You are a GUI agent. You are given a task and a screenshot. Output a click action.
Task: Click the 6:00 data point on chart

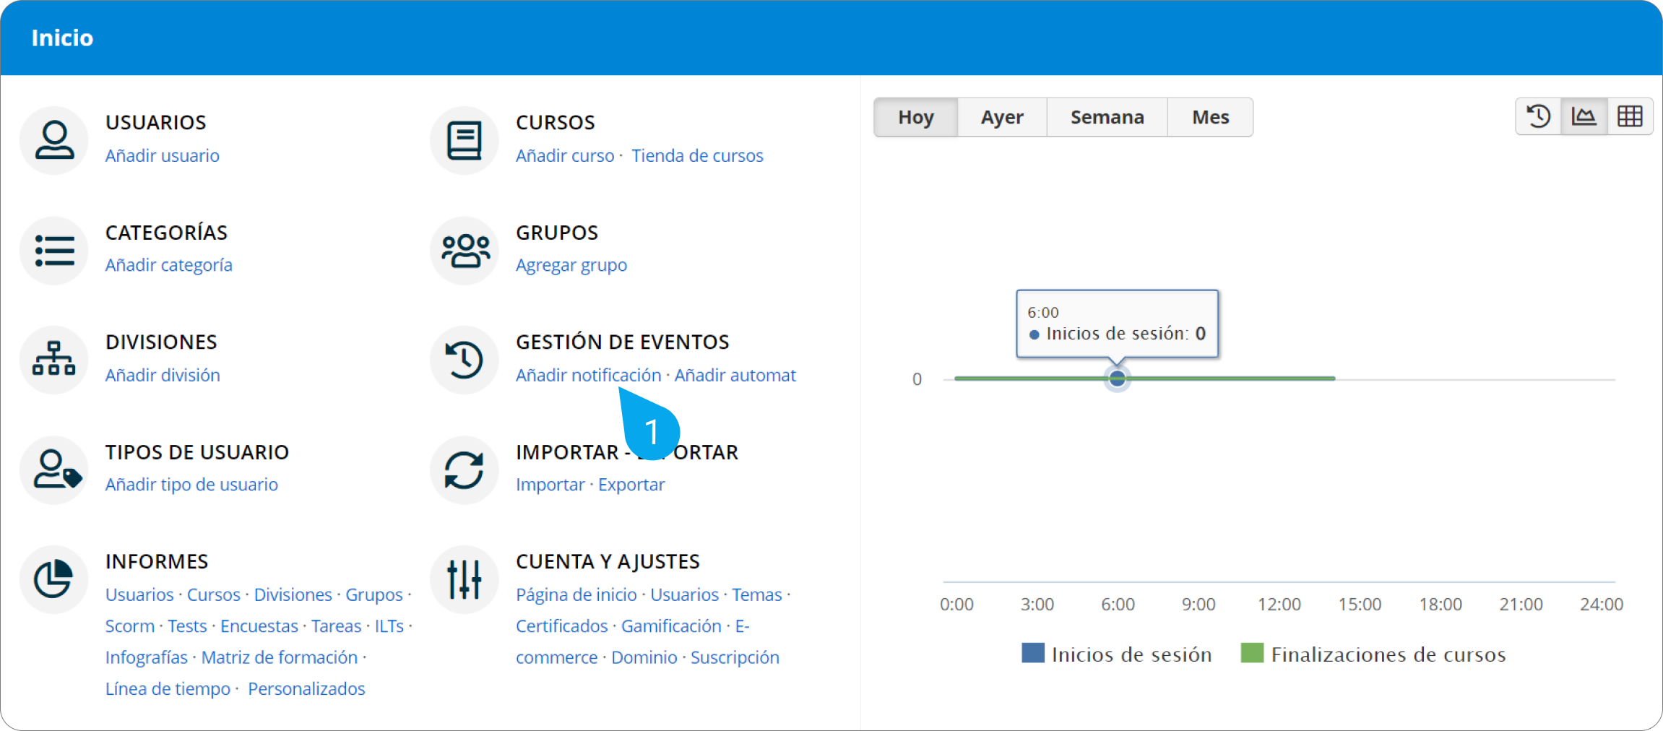point(1117,379)
